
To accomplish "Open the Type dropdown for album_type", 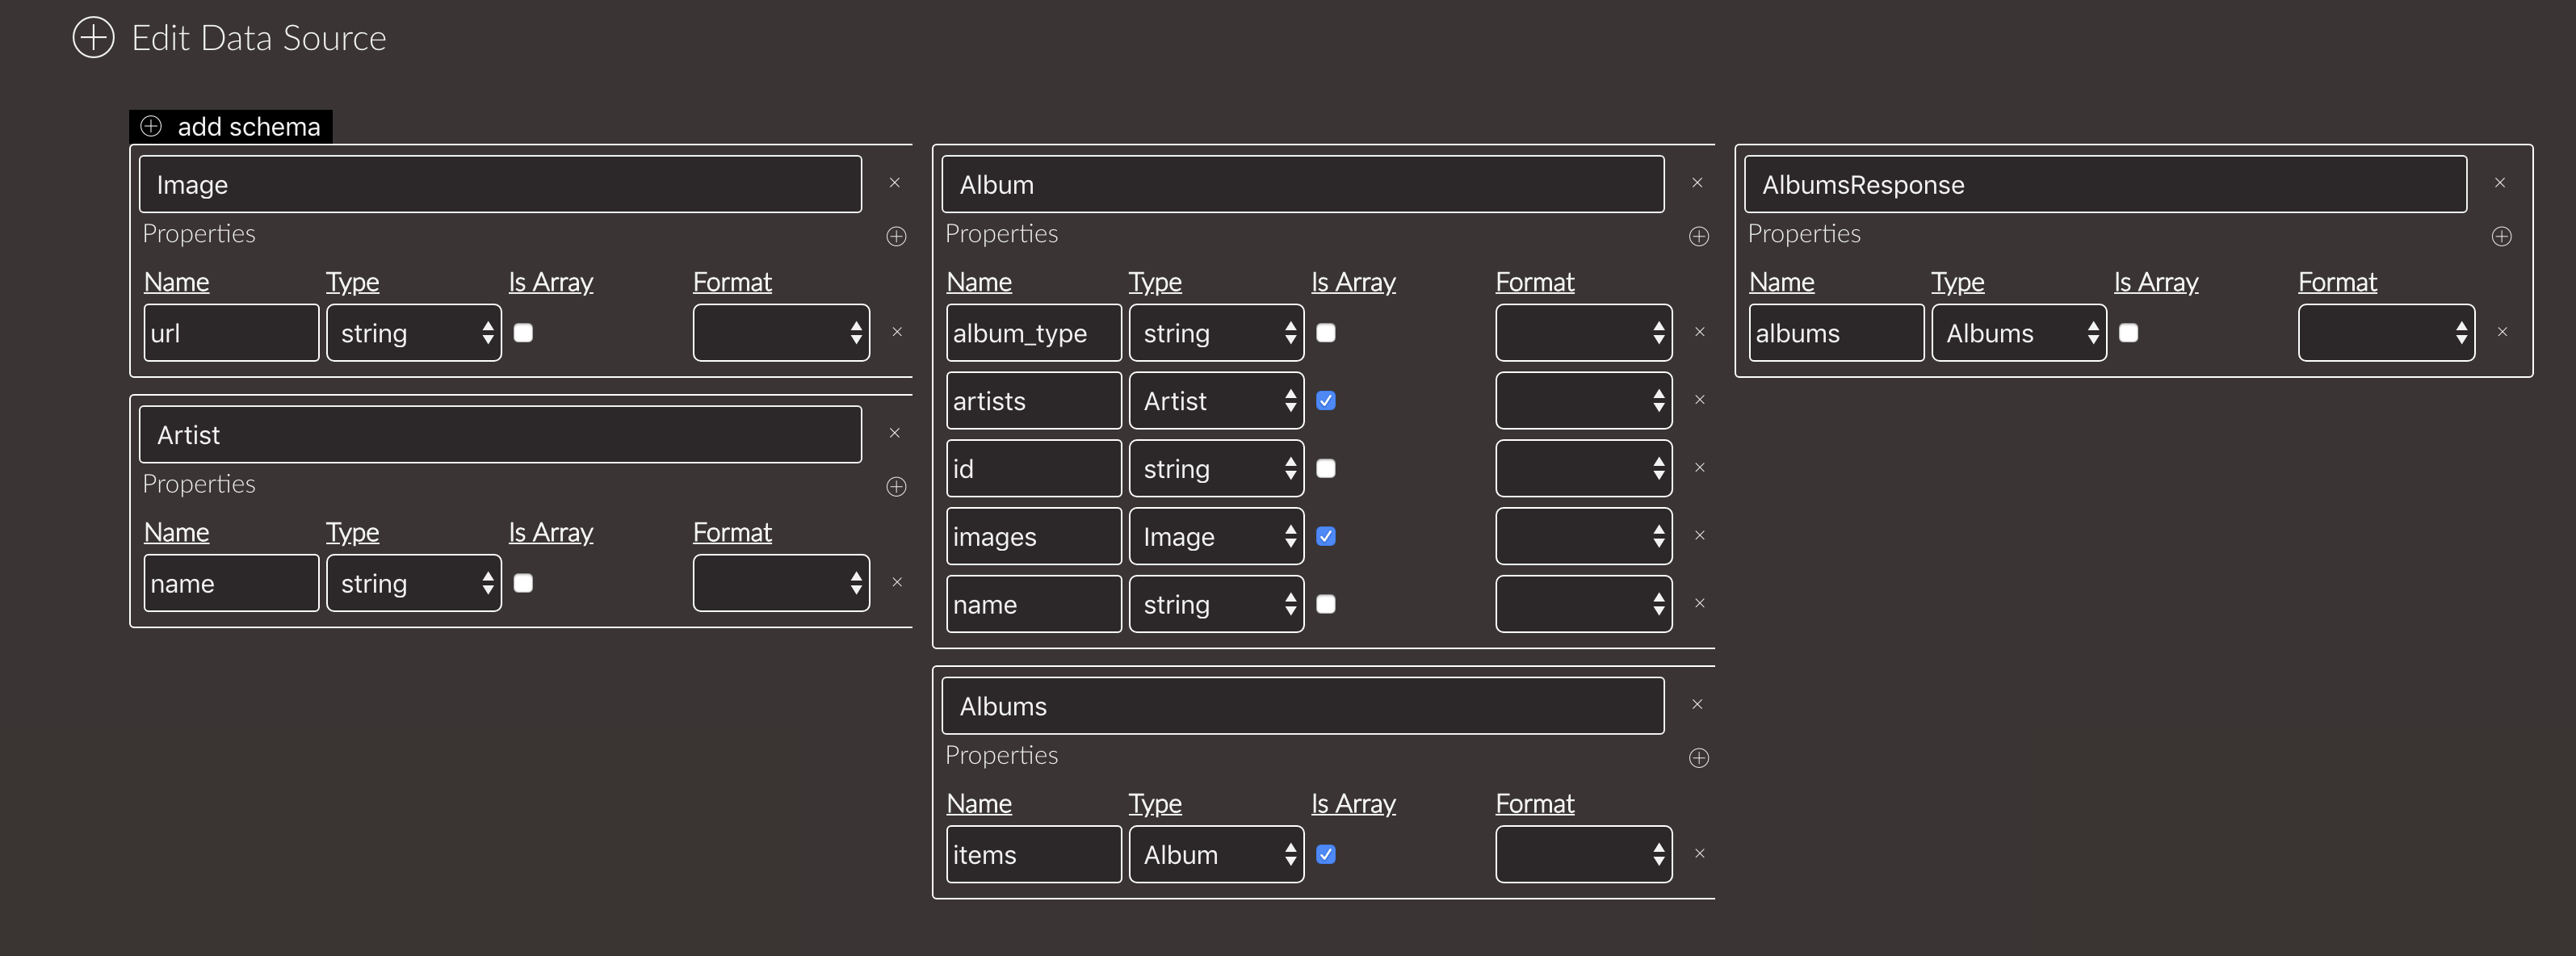I will [1217, 333].
